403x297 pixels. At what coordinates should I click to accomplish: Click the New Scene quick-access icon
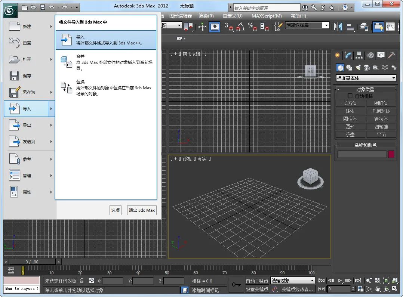click(x=25, y=7)
